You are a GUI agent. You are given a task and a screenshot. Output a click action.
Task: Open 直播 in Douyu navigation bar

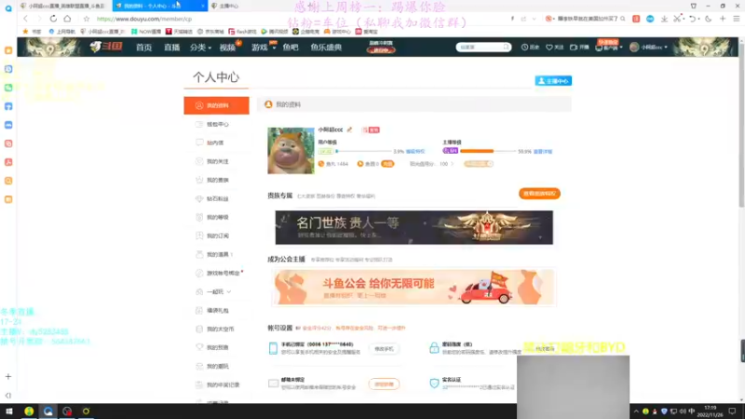[x=171, y=47]
